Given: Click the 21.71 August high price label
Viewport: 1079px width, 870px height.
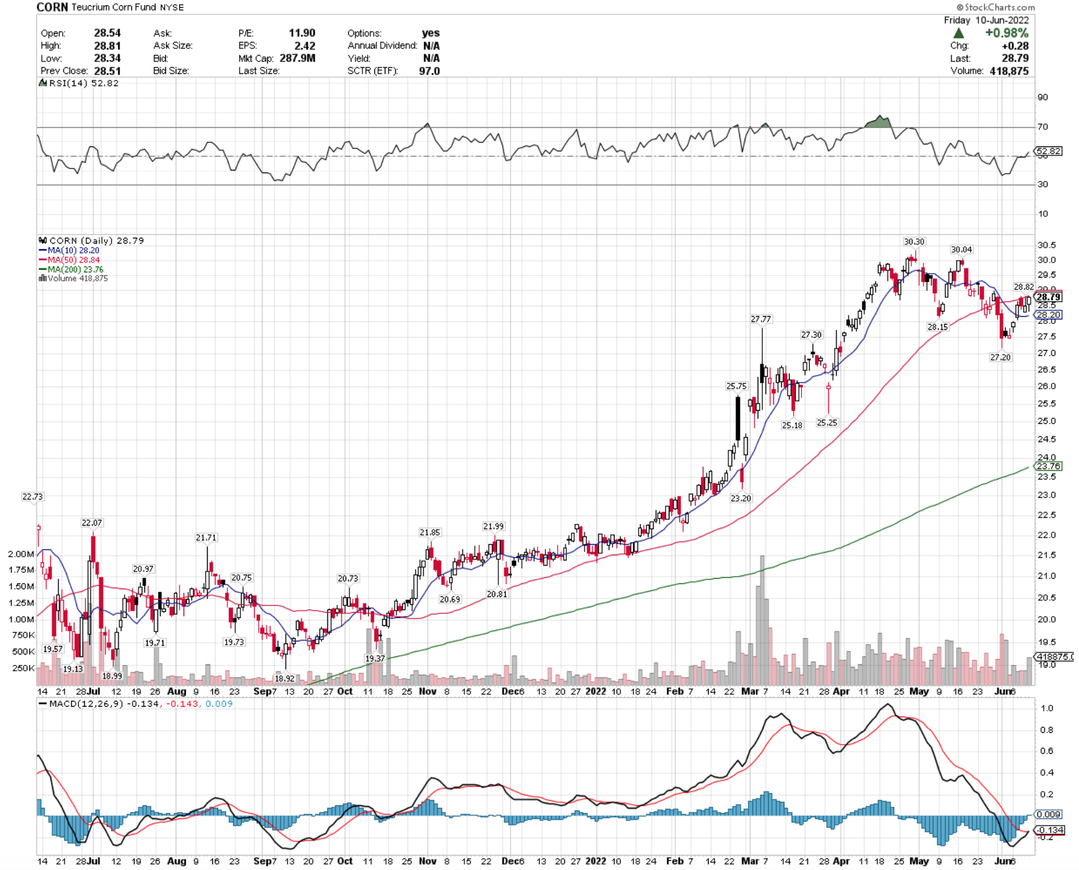Looking at the screenshot, I should pyautogui.click(x=206, y=538).
